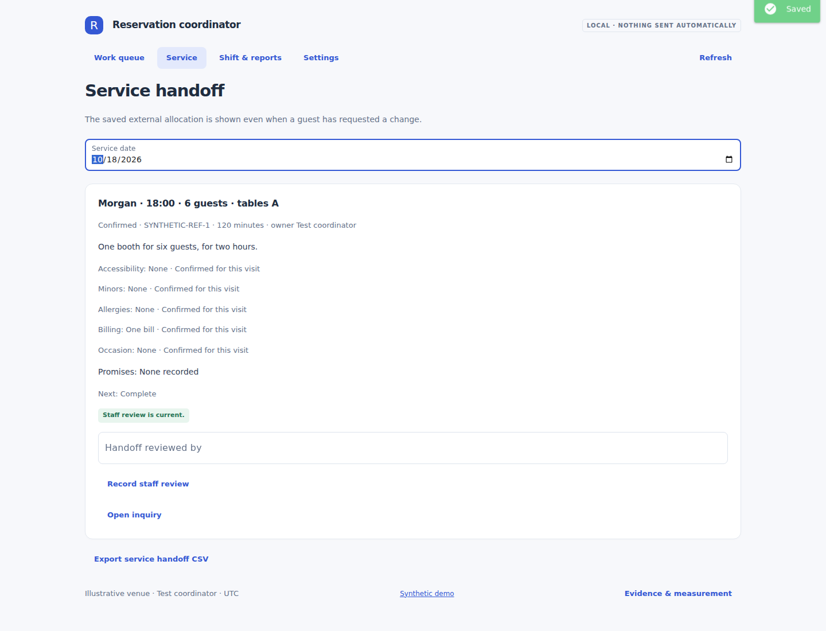Click the 'Next: Complete' line
Image resolution: width=826 pixels, height=631 pixels.
pos(127,394)
